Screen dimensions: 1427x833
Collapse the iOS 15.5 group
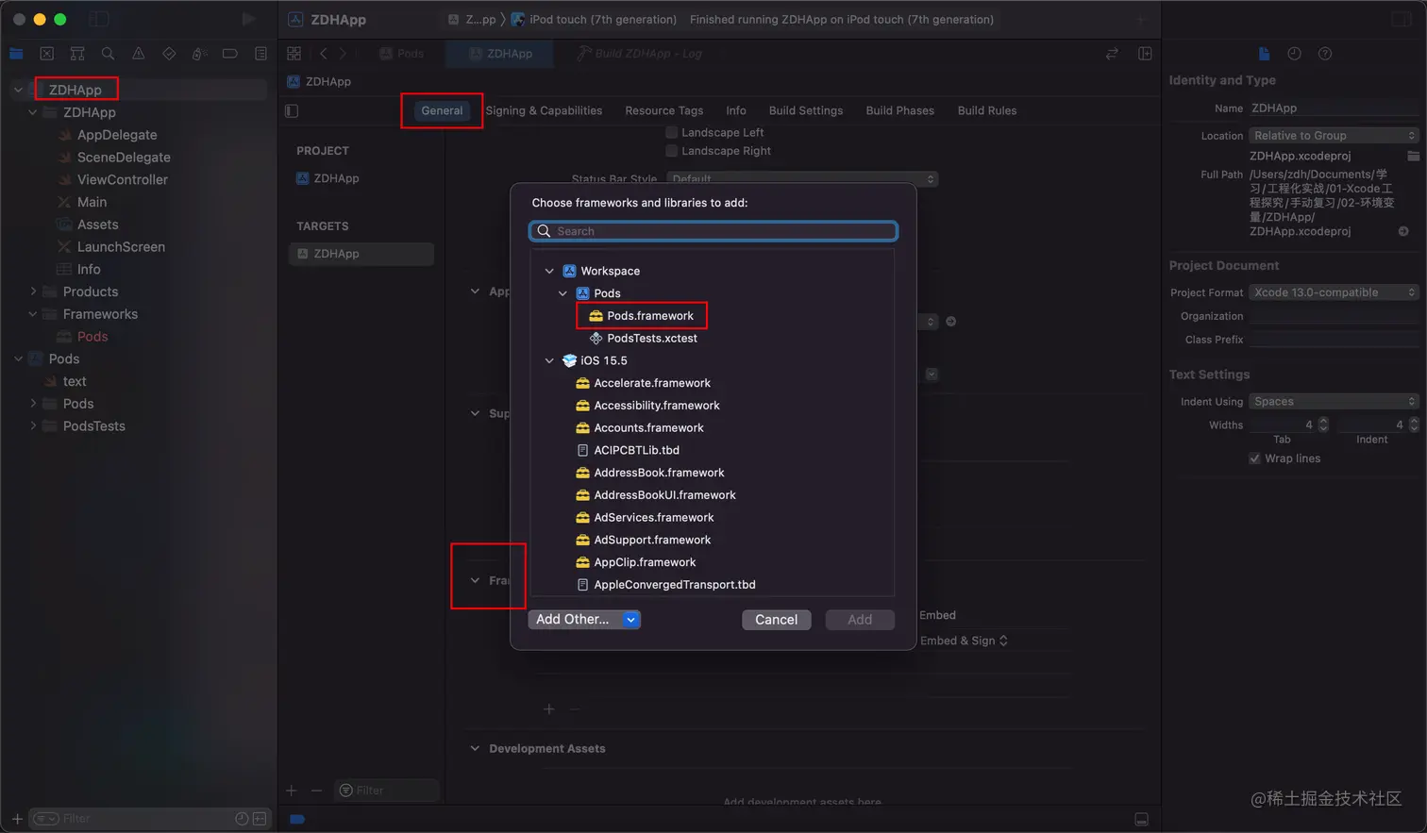pos(549,360)
